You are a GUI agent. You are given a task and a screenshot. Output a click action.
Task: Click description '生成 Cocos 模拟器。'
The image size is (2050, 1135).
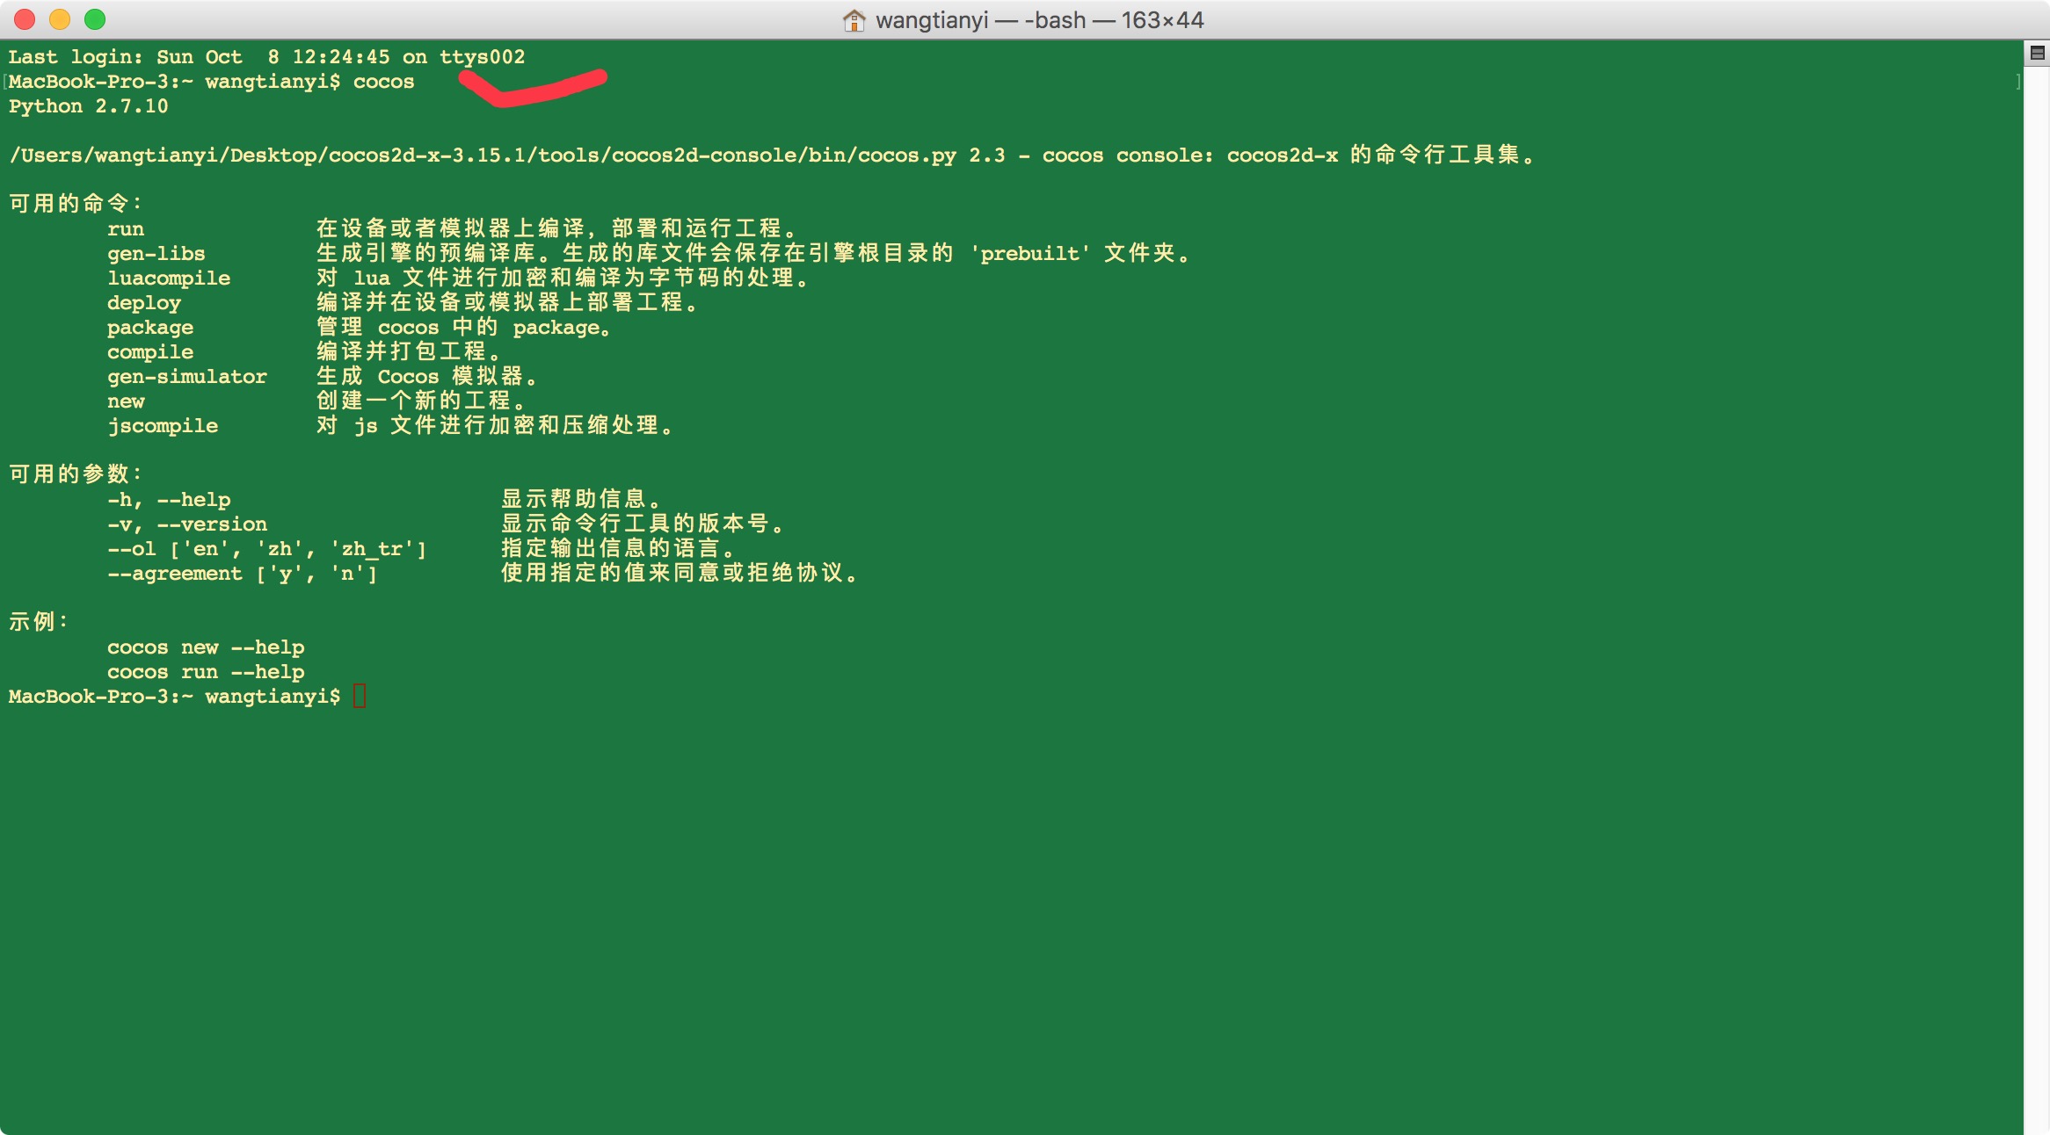point(427,376)
